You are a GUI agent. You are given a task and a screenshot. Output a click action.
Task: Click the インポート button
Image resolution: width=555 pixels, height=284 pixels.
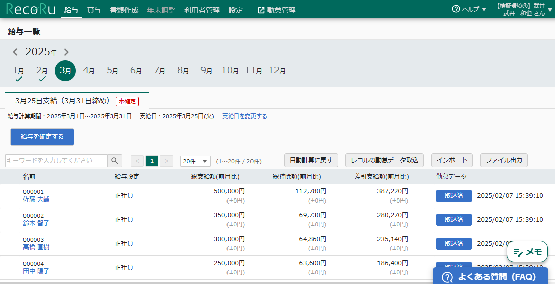[x=452, y=160]
